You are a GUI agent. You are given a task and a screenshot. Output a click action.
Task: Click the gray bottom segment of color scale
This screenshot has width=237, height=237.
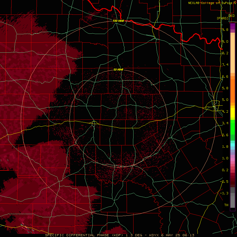click(x=233, y=202)
